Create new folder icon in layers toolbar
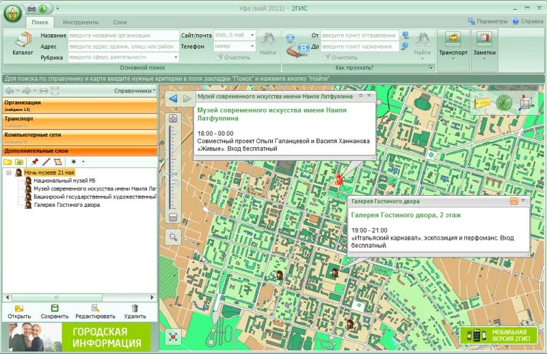Image resolution: width=547 pixels, height=354 pixels. tap(8, 162)
